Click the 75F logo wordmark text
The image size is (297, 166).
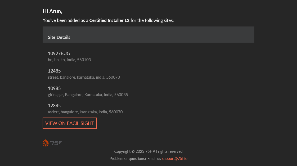(x=56, y=143)
